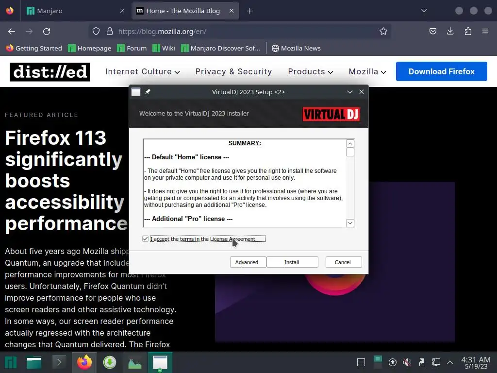Open the Firefox 113 featured article headline
This screenshot has height=373, width=497.
(x=66, y=181)
